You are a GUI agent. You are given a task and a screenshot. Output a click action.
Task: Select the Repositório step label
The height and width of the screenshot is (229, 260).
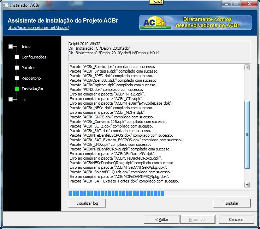[x=31, y=78]
